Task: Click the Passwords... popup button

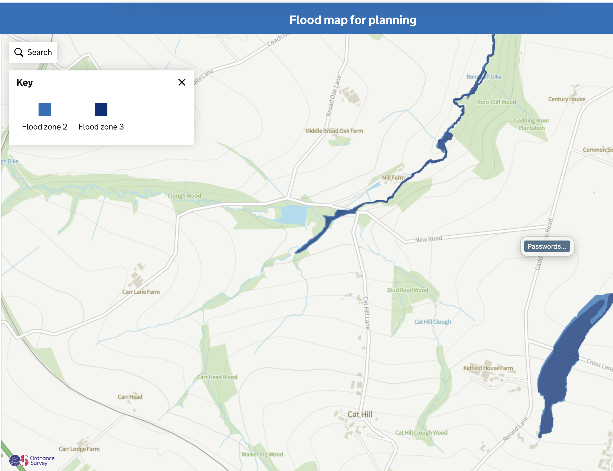Action: pyautogui.click(x=546, y=246)
